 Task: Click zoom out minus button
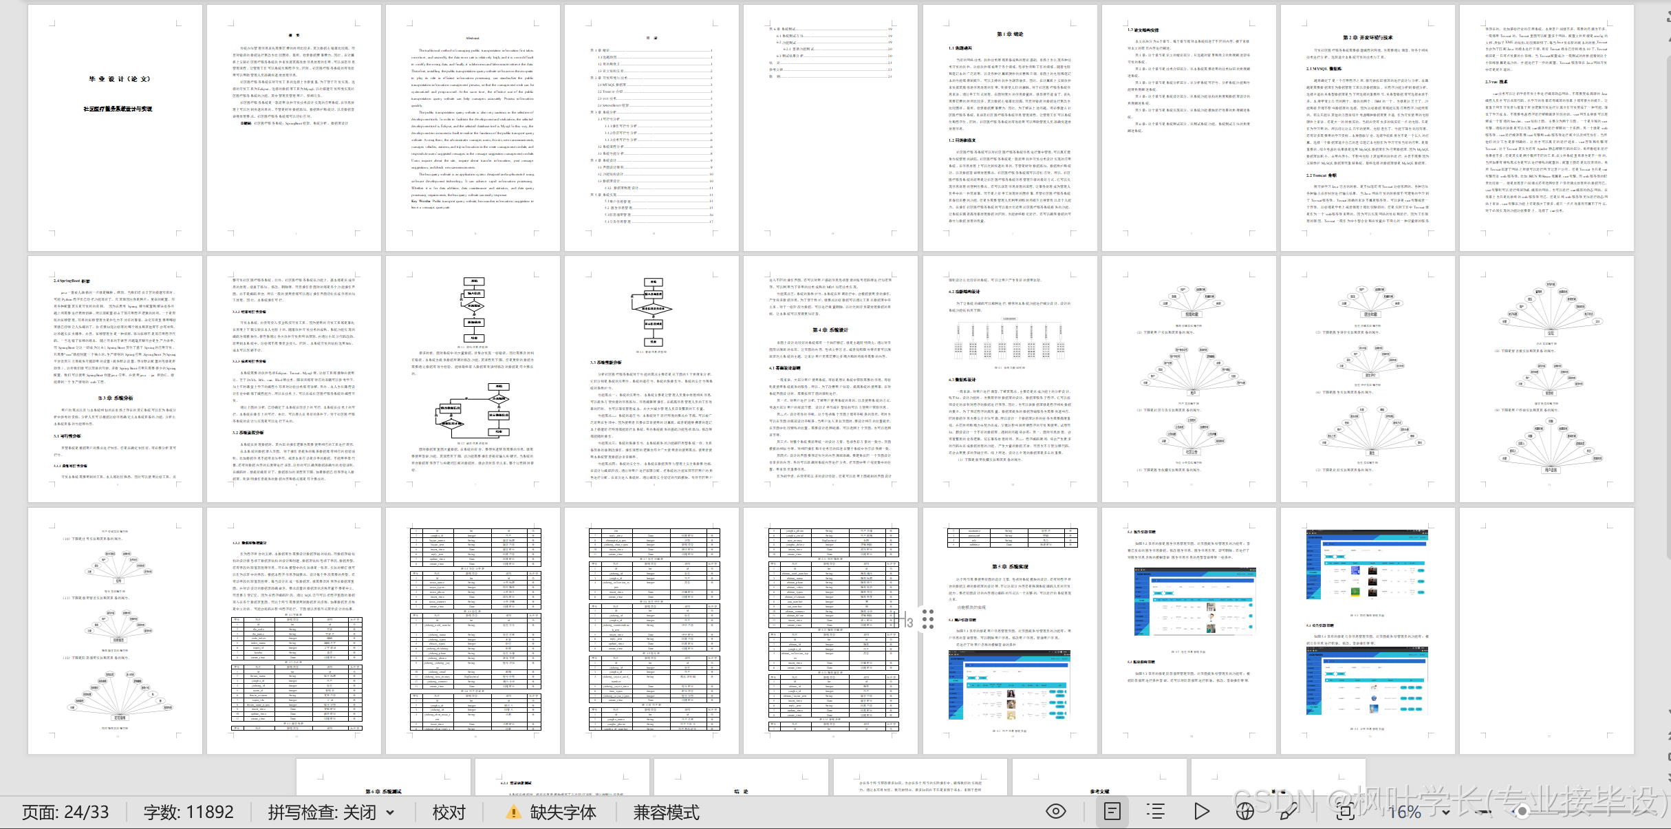point(1484,812)
